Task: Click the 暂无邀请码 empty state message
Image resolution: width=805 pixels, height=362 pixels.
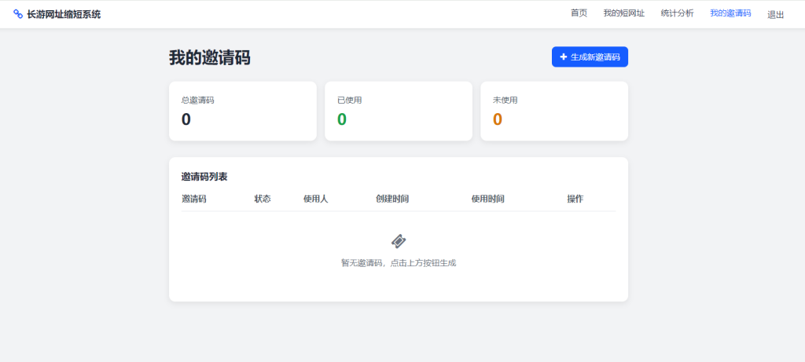Action: coord(399,263)
